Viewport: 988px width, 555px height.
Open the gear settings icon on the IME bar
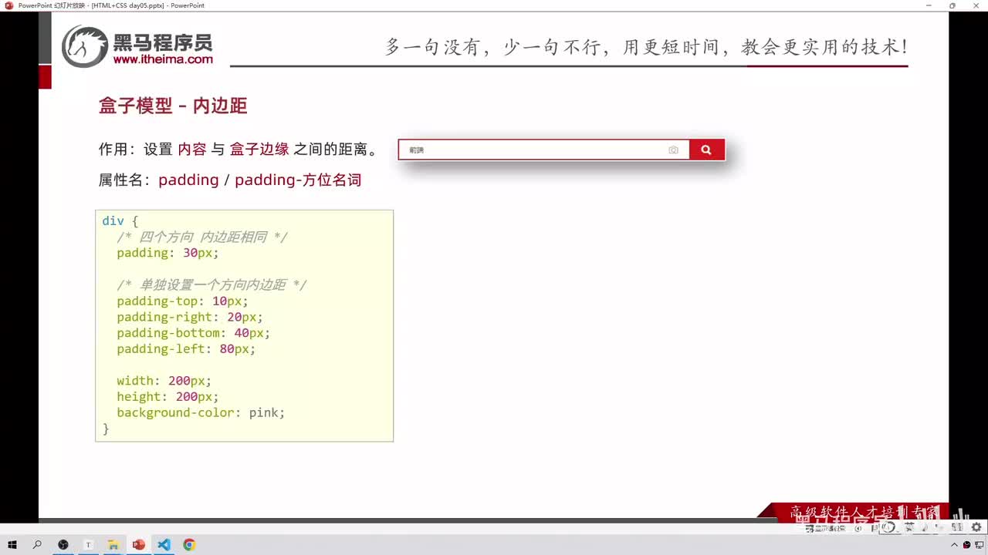(x=976, y=527)
